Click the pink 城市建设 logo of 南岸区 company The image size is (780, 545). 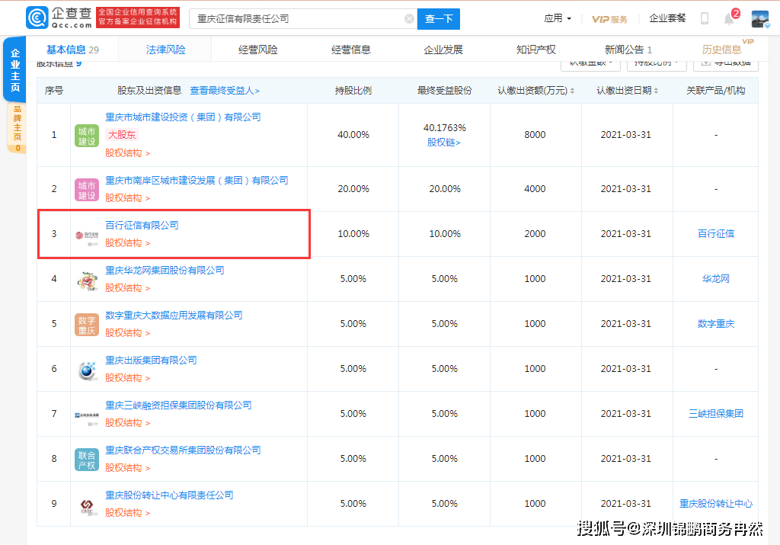pyautogui.click(x=87, y=190)
